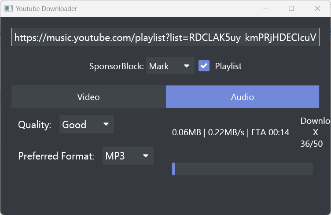Cancel the download with the X button

pos(315,132)
